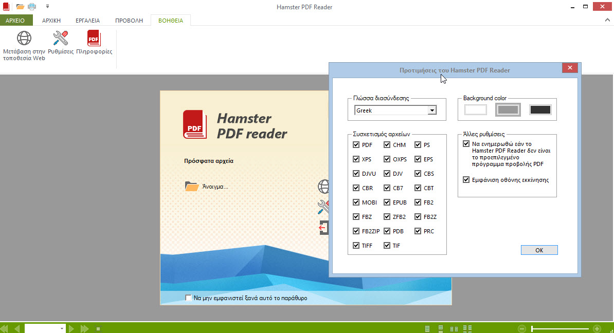Switch to the ΑΡΧΙΚΗ tab
This screenshot has height=333, width=614.
click(x=51, y=21)
